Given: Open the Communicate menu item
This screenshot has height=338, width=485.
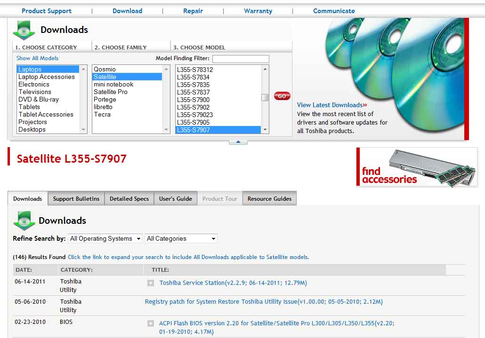Looking at the screenshot, I should [x=334, y=11].
